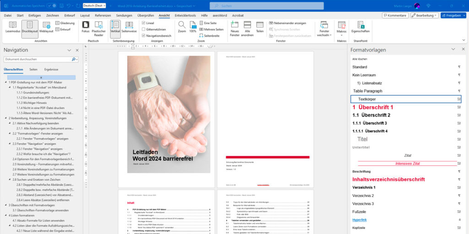Viewport: 469px width, 234px height.
Task: Choose Seitenweise page movement
Action: click(129, 27)
